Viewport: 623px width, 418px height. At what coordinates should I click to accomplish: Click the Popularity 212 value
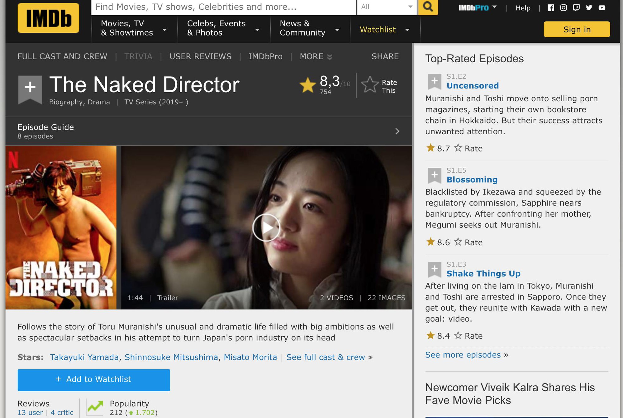point(116,412)
